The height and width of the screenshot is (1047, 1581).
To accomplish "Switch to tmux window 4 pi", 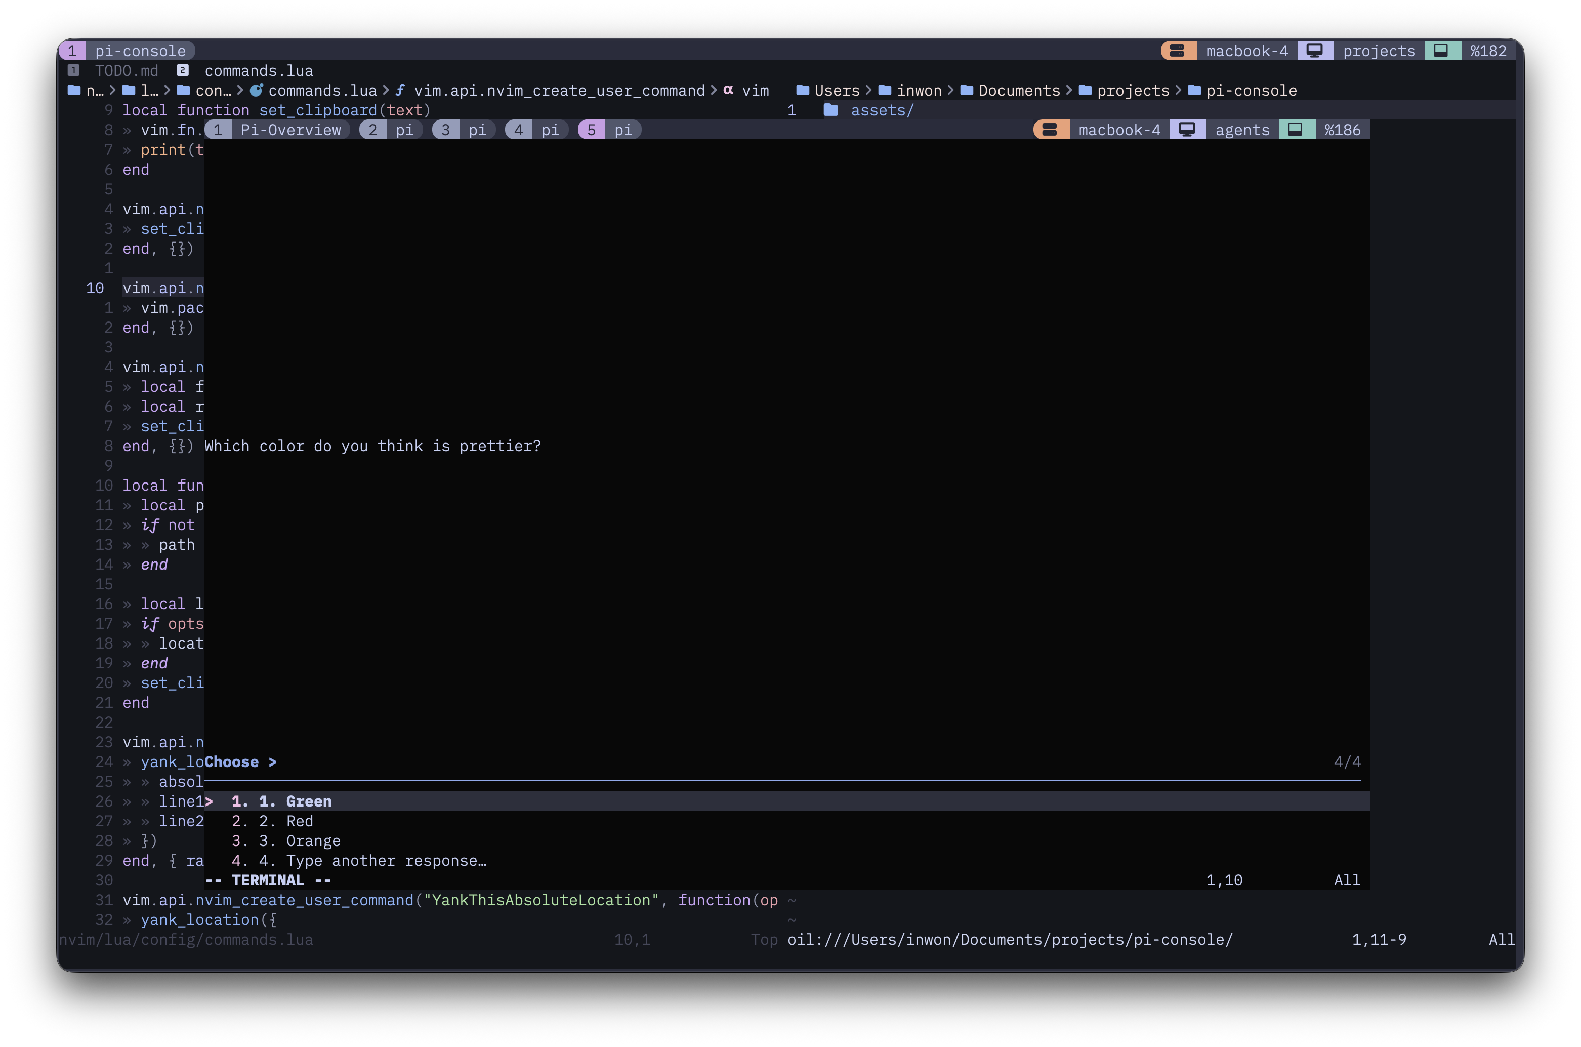I will click(536, 130).
